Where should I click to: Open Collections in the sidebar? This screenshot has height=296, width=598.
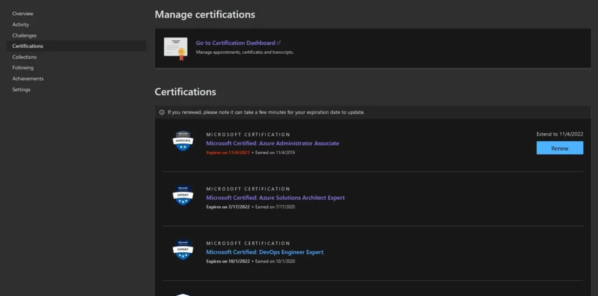(25, 57)
